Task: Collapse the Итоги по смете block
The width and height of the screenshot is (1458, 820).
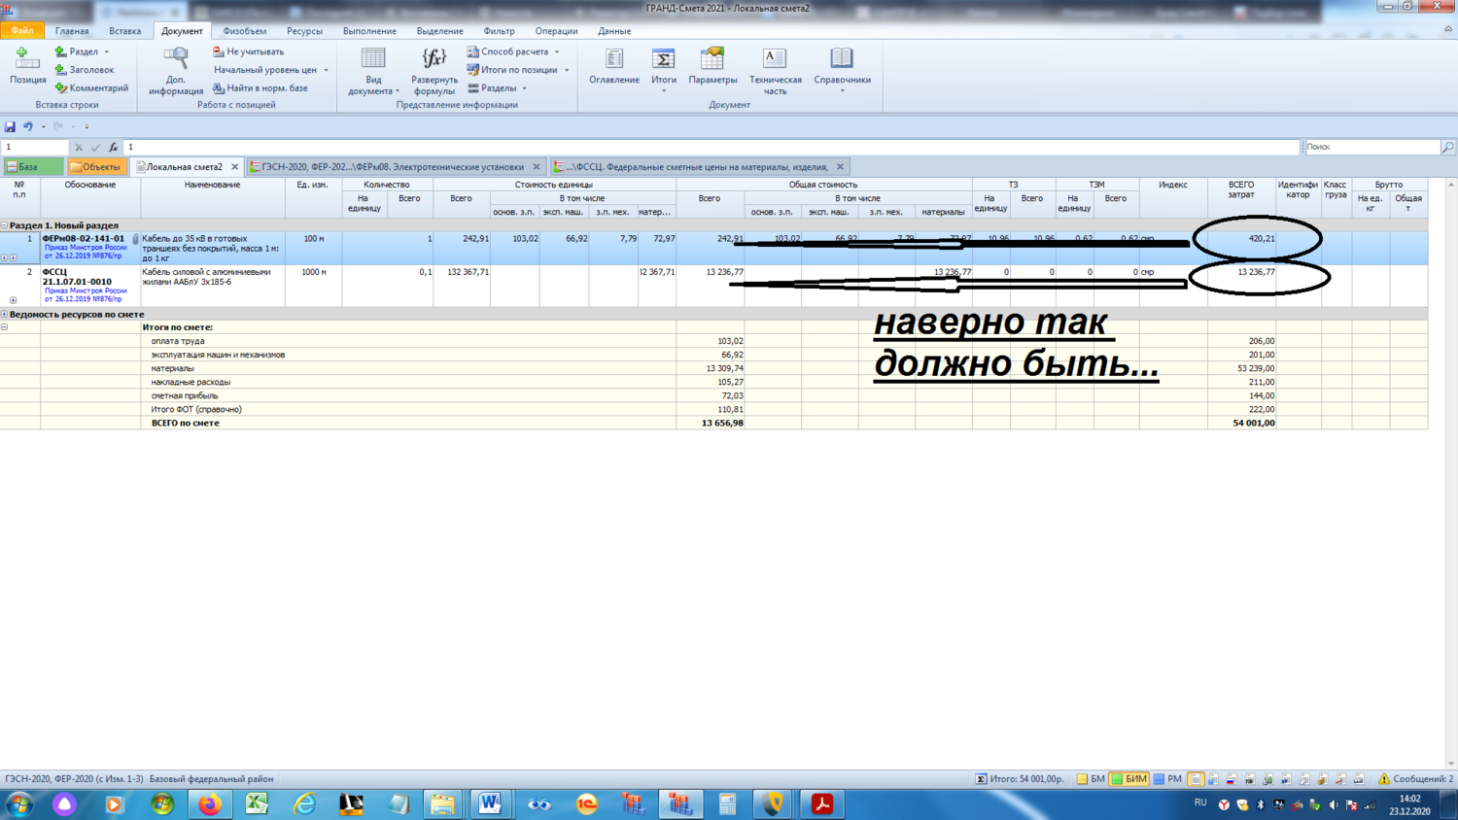Action: pyautogui.click(x=5, y=327)
